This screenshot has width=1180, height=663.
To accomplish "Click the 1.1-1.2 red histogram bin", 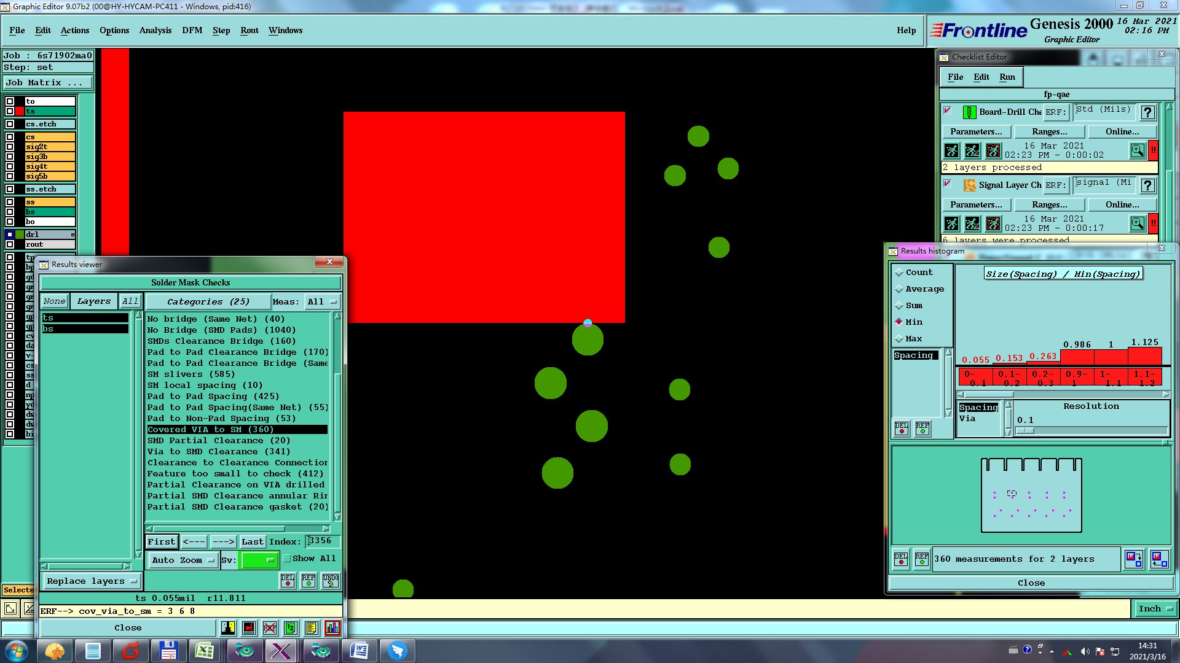I will (1145, 377).
